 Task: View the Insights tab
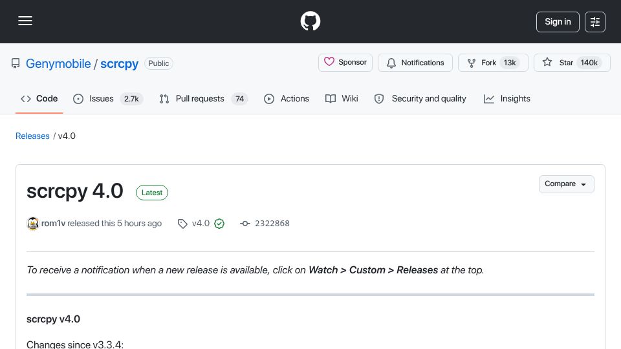tap(507, 98)
